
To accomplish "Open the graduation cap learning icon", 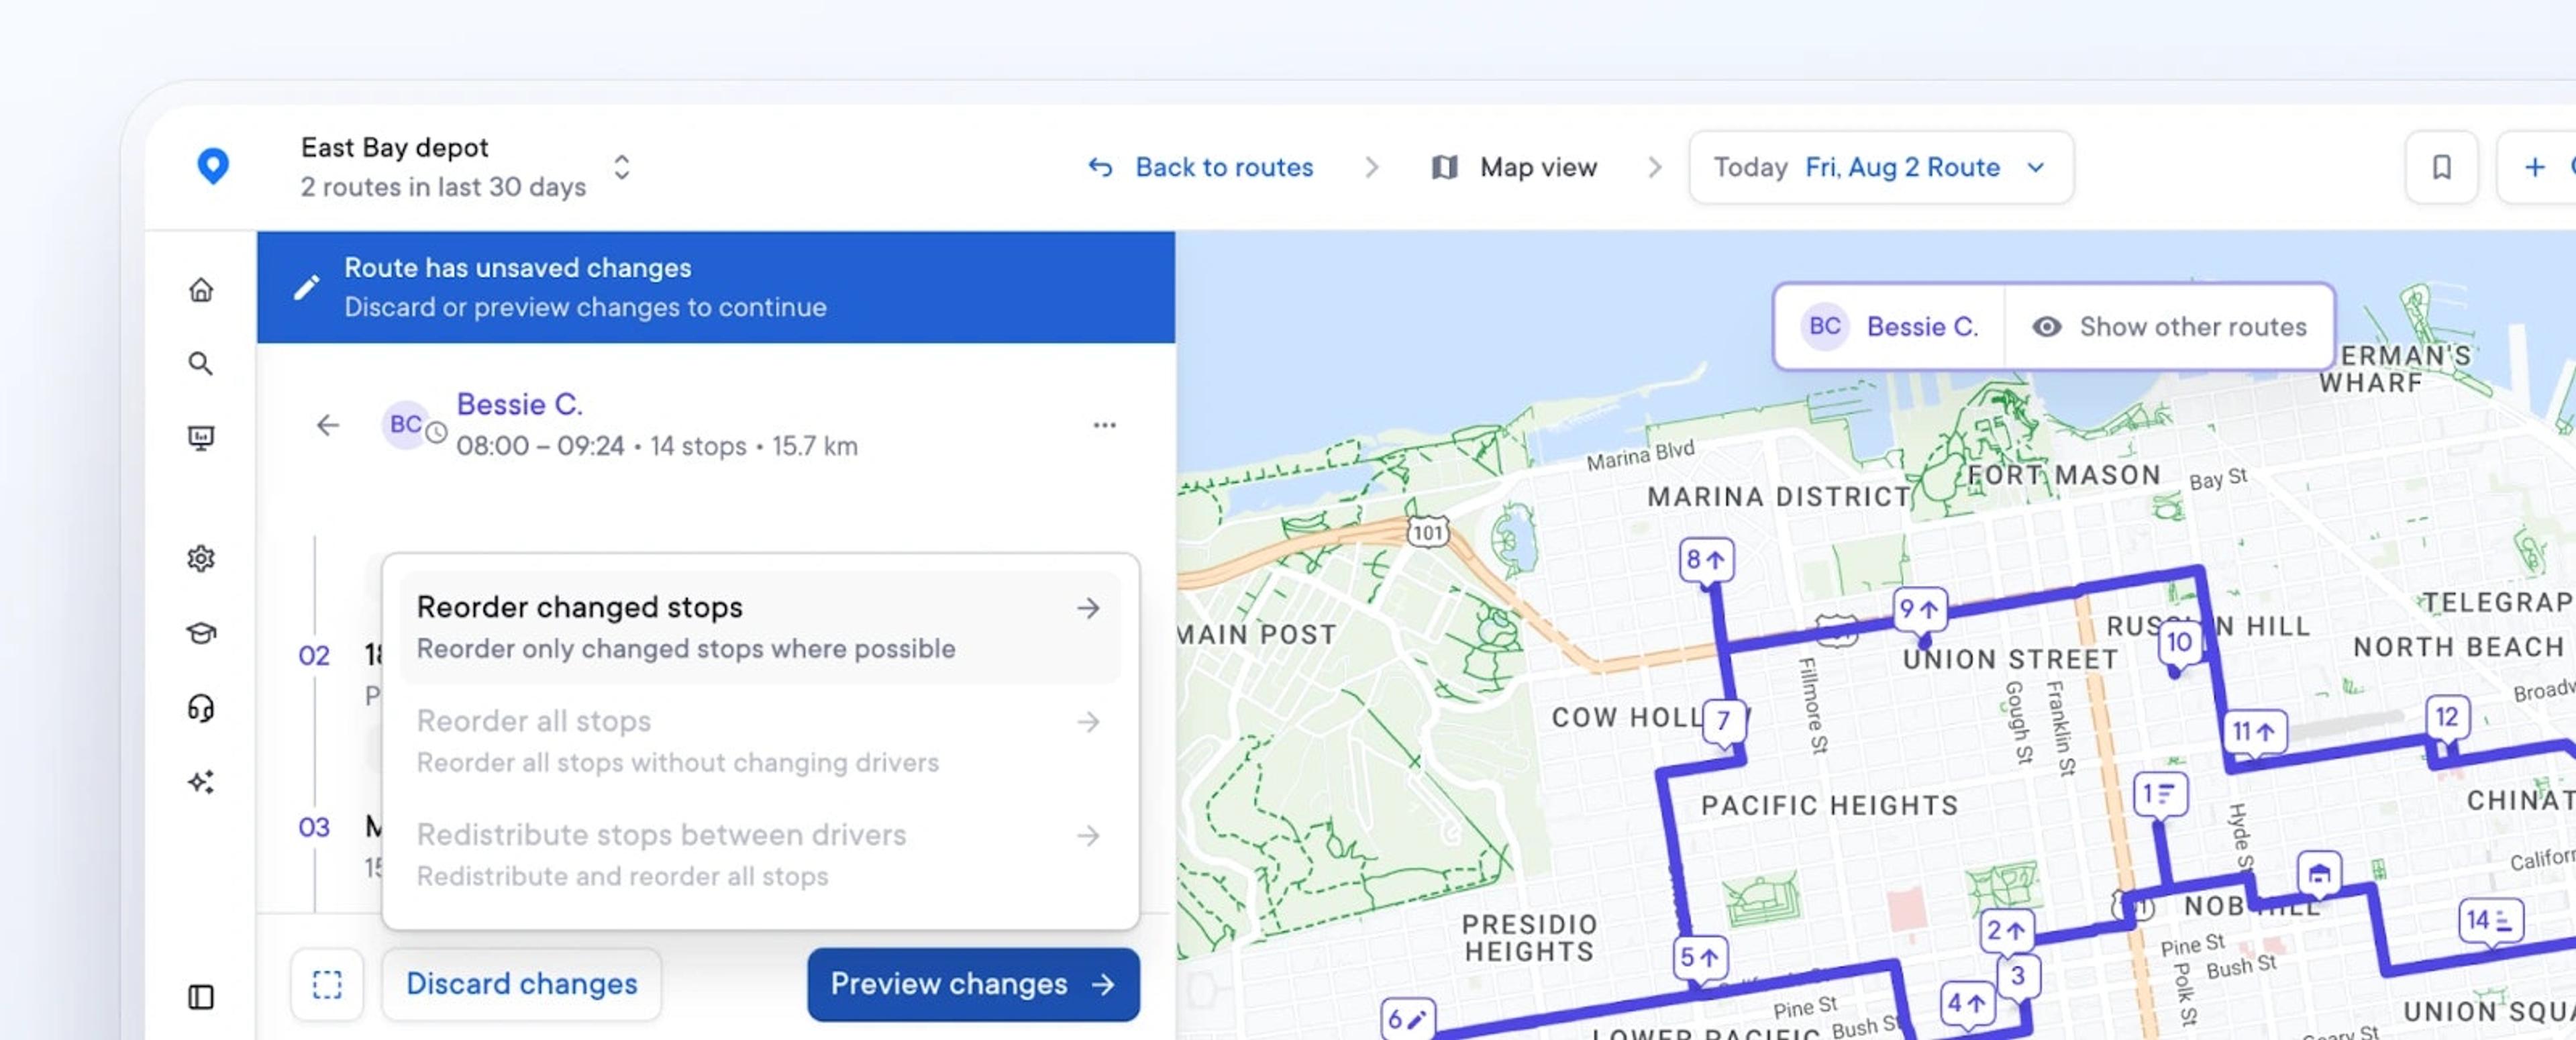I will click(201, 633).
